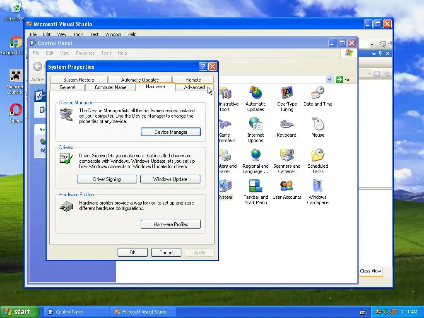Click the pin icon in Visual Studio panel
The width and height of the screenshot is (424, 318).
381,53
